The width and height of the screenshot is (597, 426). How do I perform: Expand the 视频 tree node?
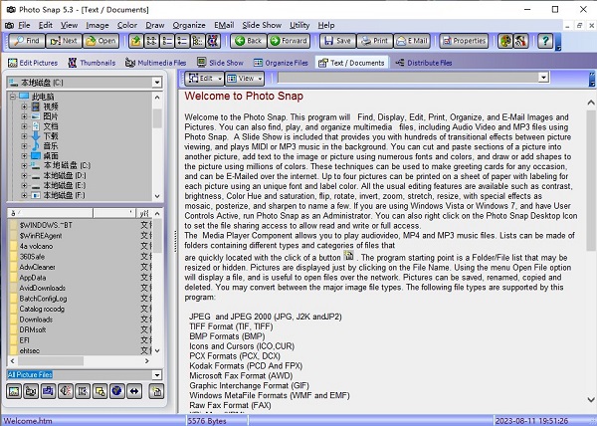click(x=24, y=106)
